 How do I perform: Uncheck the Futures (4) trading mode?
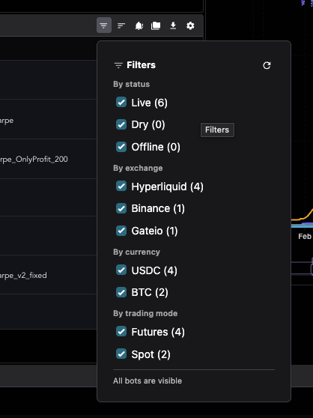(121, 331)
